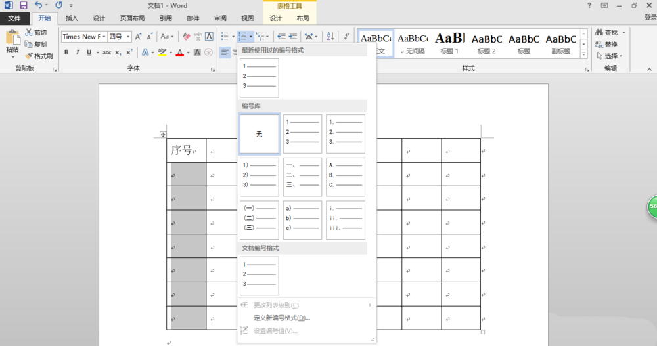This screenshot has width=657, height=346.
Task: Toggle bold formatting
Action: pyautogui.click(x=66, y=53)
